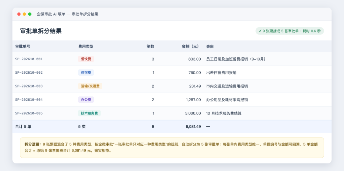The height and width of the screenshot is (171, 344).
Task: Click the heading 审批单拆分结果
Action: pyautogui.click(x=41, y=31)
